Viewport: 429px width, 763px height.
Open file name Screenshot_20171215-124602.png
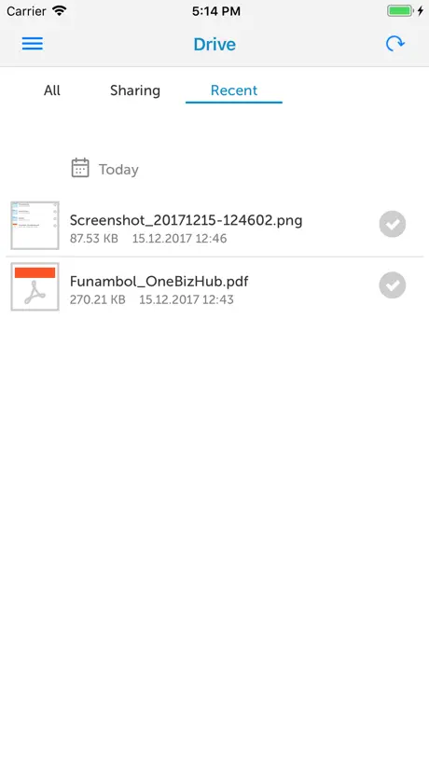[187, 220]
